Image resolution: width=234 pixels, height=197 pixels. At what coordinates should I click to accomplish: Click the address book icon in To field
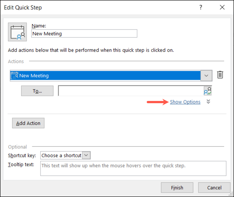[x=207, y=91]
